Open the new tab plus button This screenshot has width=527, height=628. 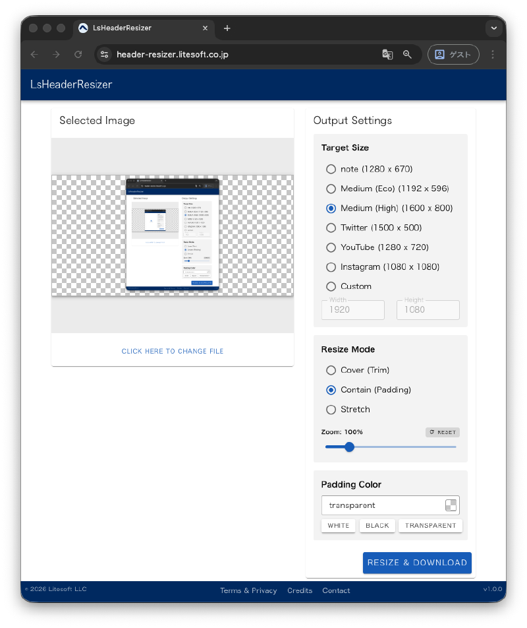(227, 28)
